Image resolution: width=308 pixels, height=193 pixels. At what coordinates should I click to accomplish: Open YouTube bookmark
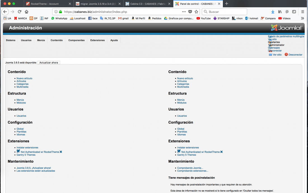[204, 18]
